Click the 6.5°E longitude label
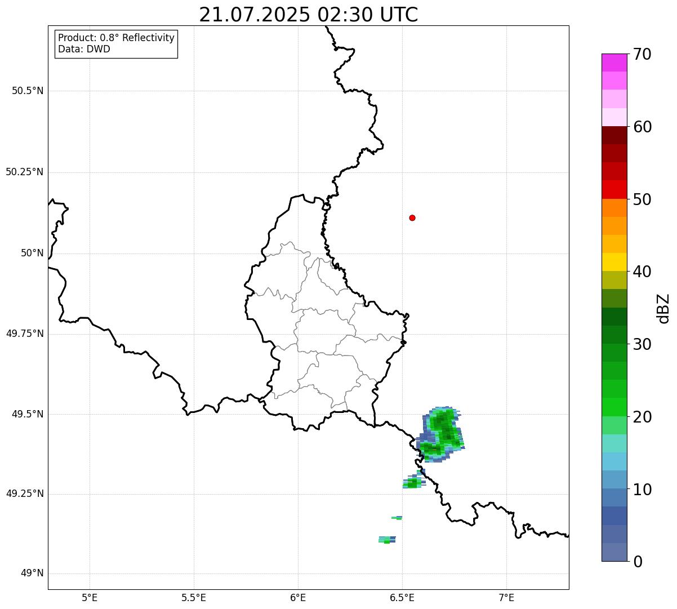This screenshot has height=609, width=677. pyautogui.click(x=402, y=597)
